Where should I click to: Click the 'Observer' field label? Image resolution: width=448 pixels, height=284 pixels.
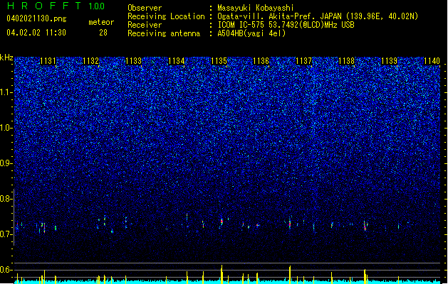tap(145, 8)
